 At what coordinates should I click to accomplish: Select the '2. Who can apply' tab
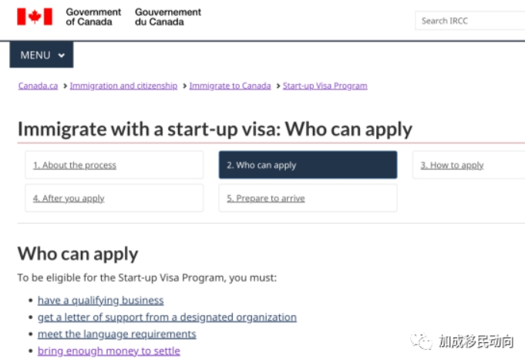click(308, 165)
